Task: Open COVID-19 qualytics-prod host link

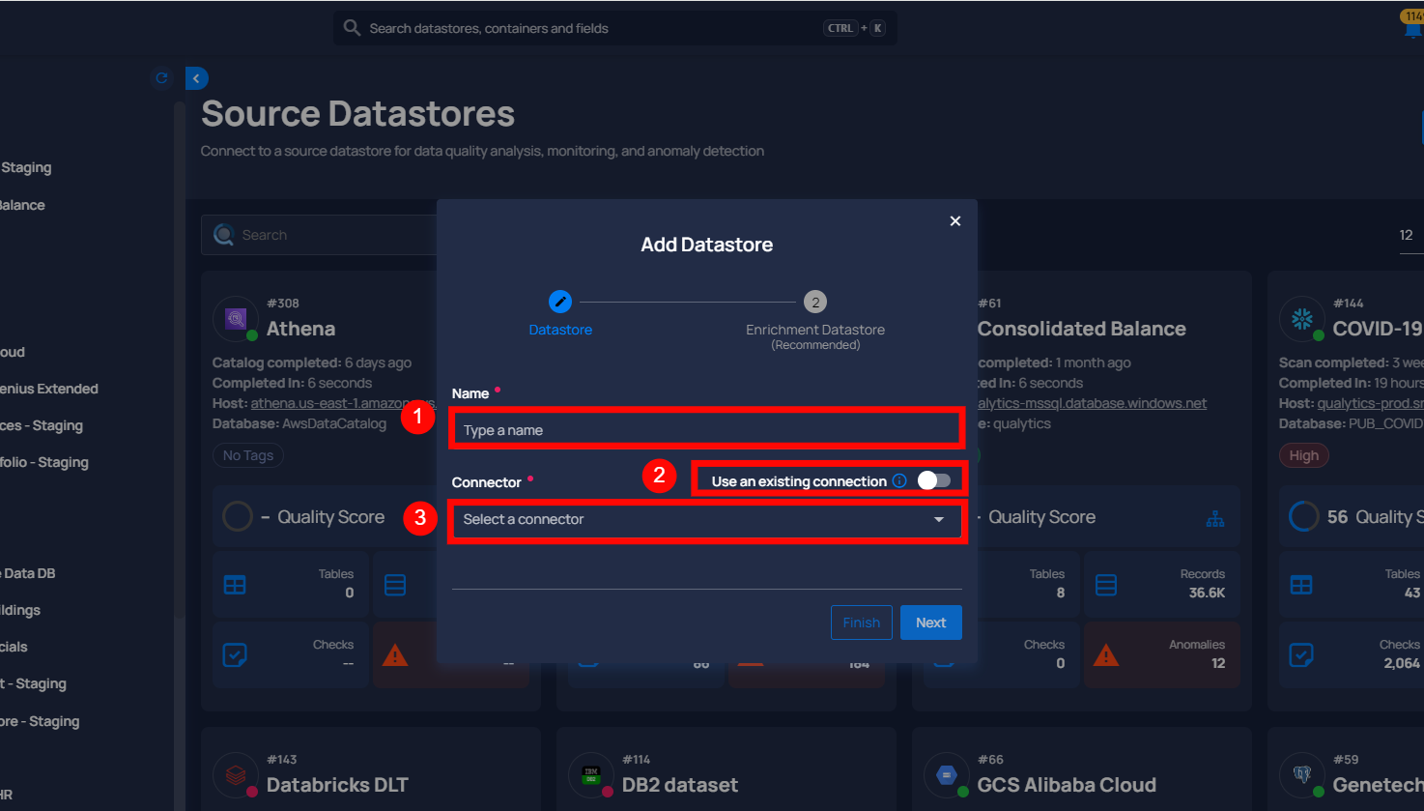Action: pos(1370,403)
